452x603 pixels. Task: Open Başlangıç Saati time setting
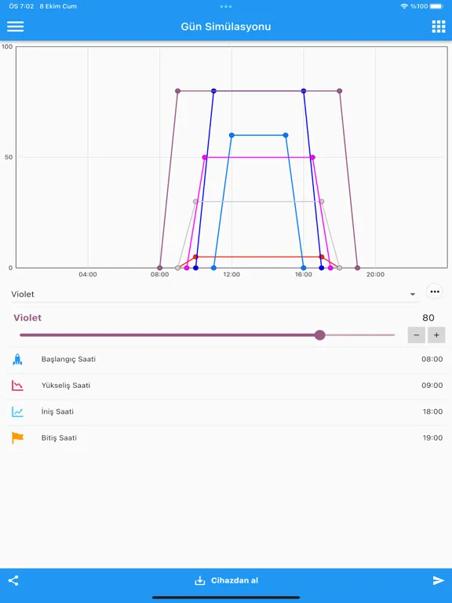point(226,359)
